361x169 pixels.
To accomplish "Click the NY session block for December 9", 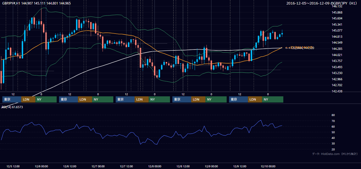I will pos(273,99).
